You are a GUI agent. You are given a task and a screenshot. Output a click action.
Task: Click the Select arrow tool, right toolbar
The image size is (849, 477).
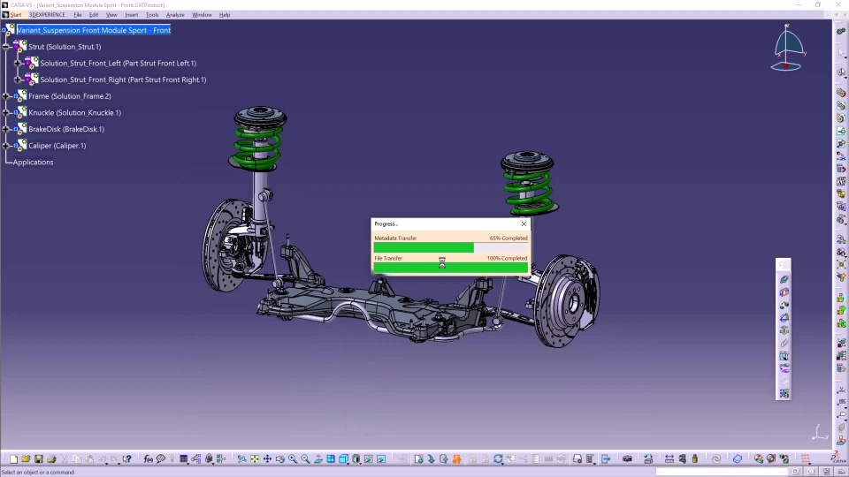tap(841, 52)
